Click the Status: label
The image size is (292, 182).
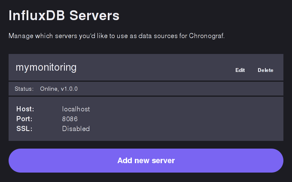[x=24, y=89]
